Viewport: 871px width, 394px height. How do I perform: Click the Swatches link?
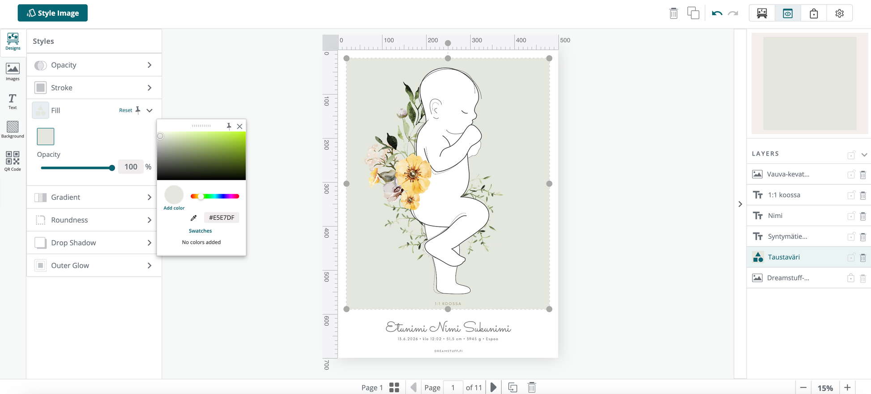[200, 231]
